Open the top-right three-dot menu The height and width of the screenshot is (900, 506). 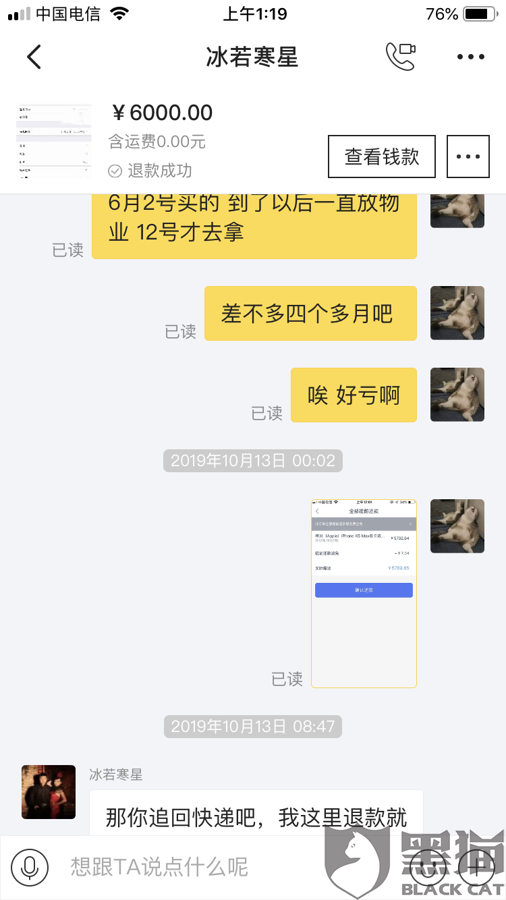470,57
